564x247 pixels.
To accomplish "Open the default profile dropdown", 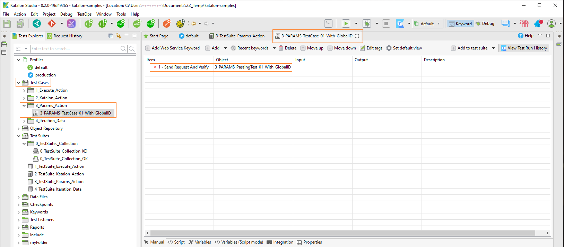I will click(427, 24).
